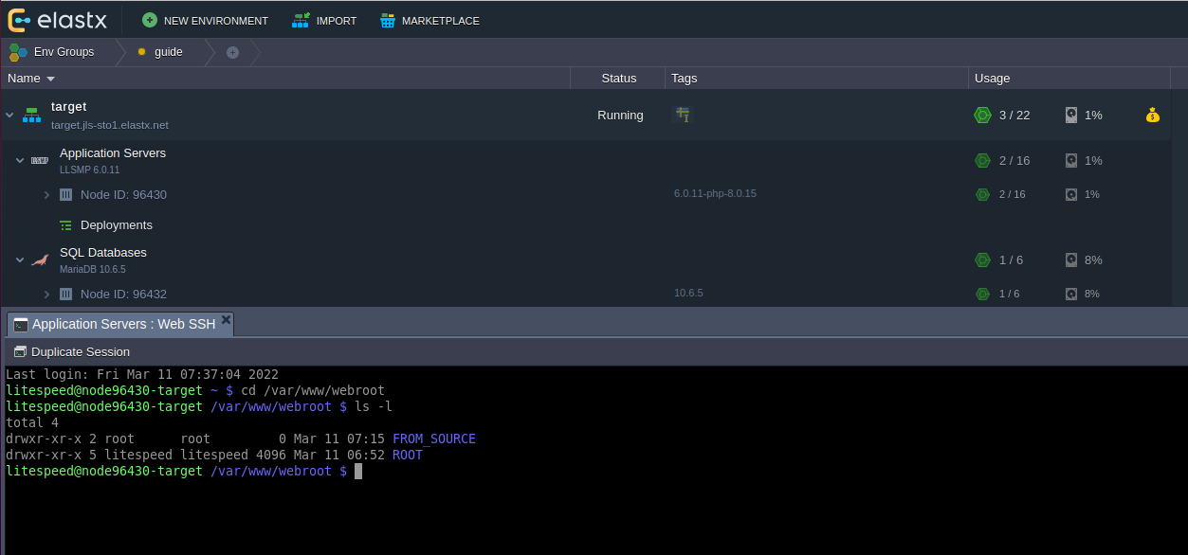Screen dimensions: 1188x555
Task: Click the target environment cloudlet usage icon
Action: 982,116
